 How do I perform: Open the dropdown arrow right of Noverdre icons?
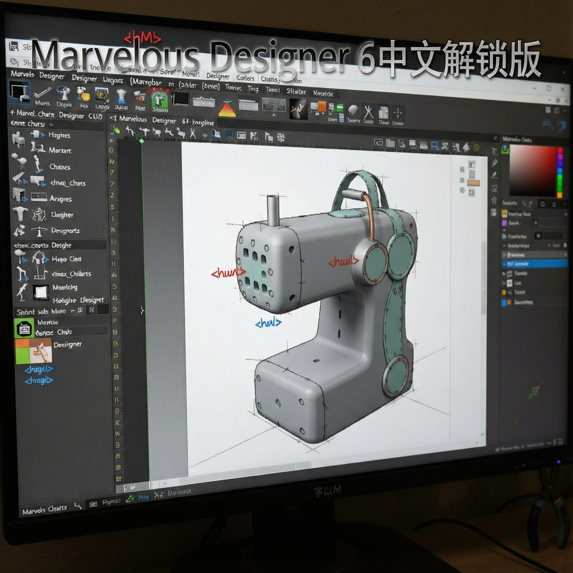[x=565, y=204]
